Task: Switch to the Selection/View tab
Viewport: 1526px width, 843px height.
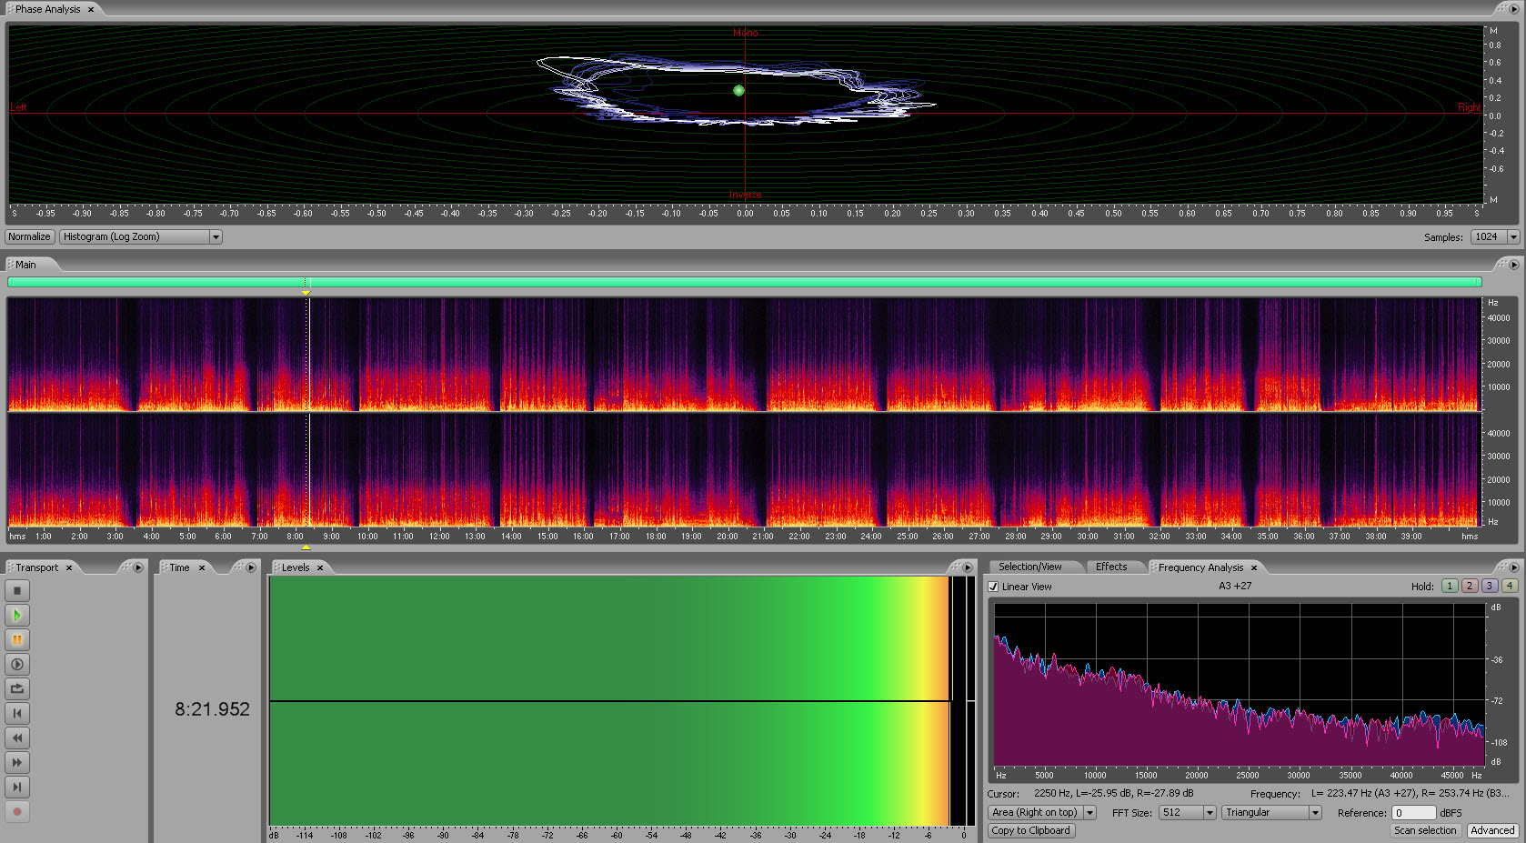Action: coord(1029,567)
